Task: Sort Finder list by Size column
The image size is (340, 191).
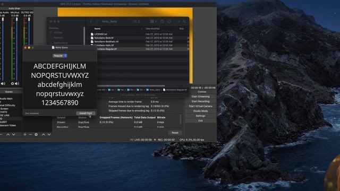Action: [x=182, y=29]
